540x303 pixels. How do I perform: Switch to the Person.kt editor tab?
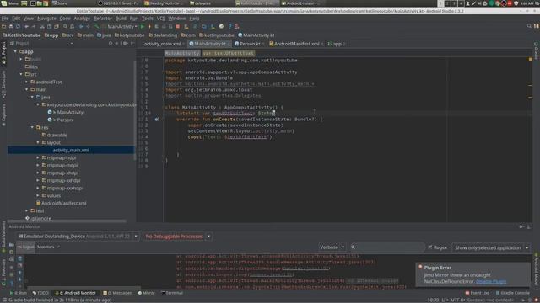250,44
